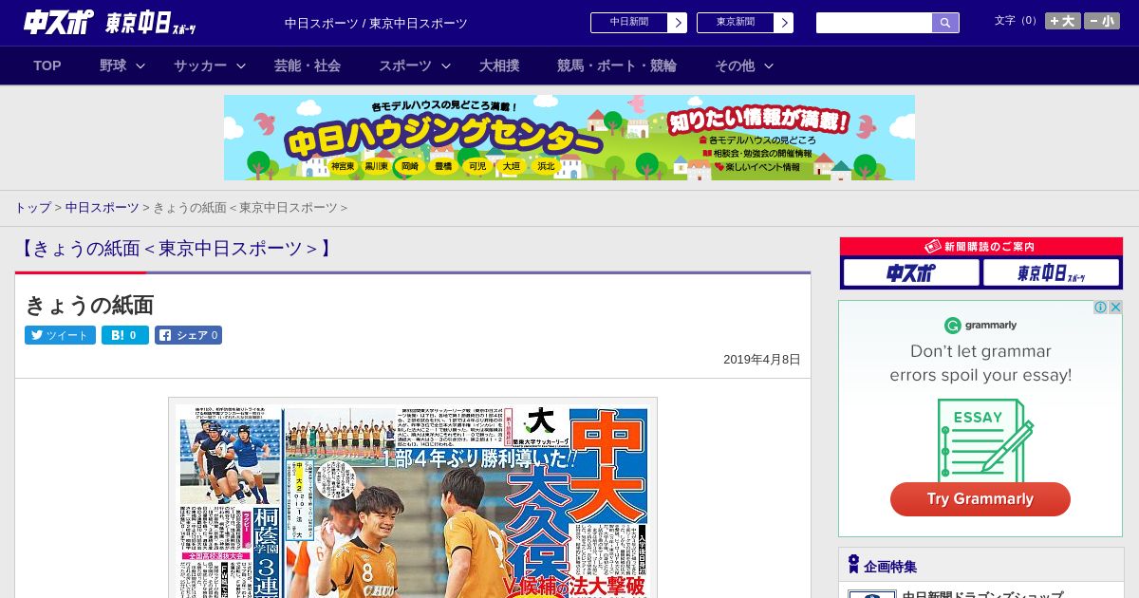Open the 東京新聞 header button

[x=736, y=23]
